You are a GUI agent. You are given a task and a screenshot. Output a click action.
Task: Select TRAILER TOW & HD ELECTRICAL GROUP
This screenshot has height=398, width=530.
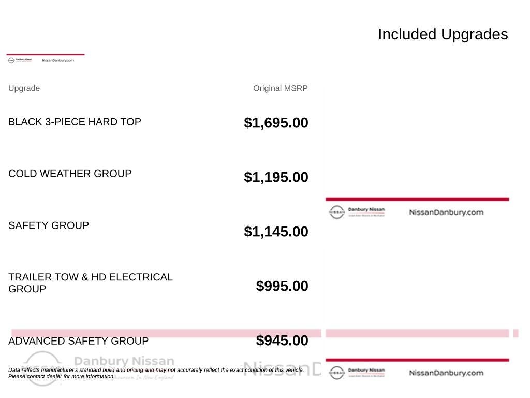pyautogui.click(x=91, y=283)
